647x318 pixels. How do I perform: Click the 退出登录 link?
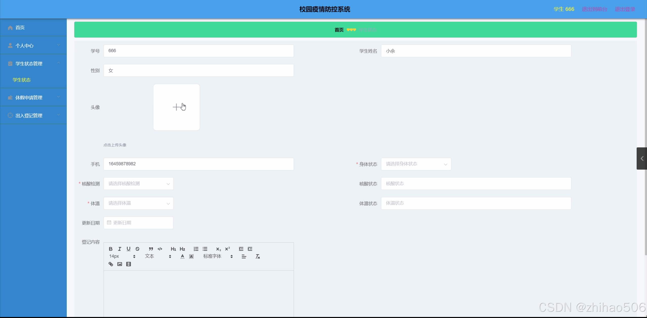pos(625,9)
